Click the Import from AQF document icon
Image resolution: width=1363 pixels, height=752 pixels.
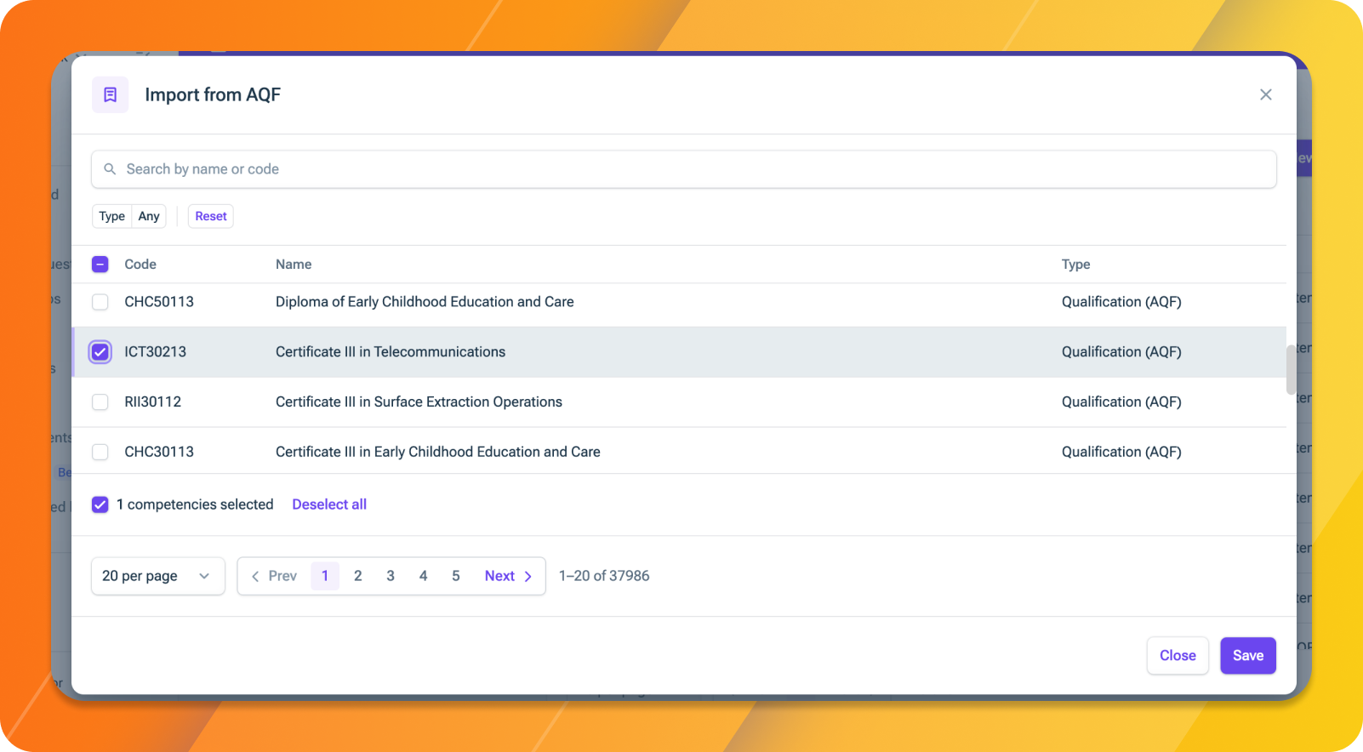pos(111,94)
